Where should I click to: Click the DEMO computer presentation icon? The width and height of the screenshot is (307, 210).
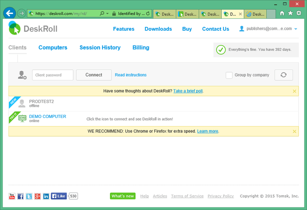pos(22,118)
